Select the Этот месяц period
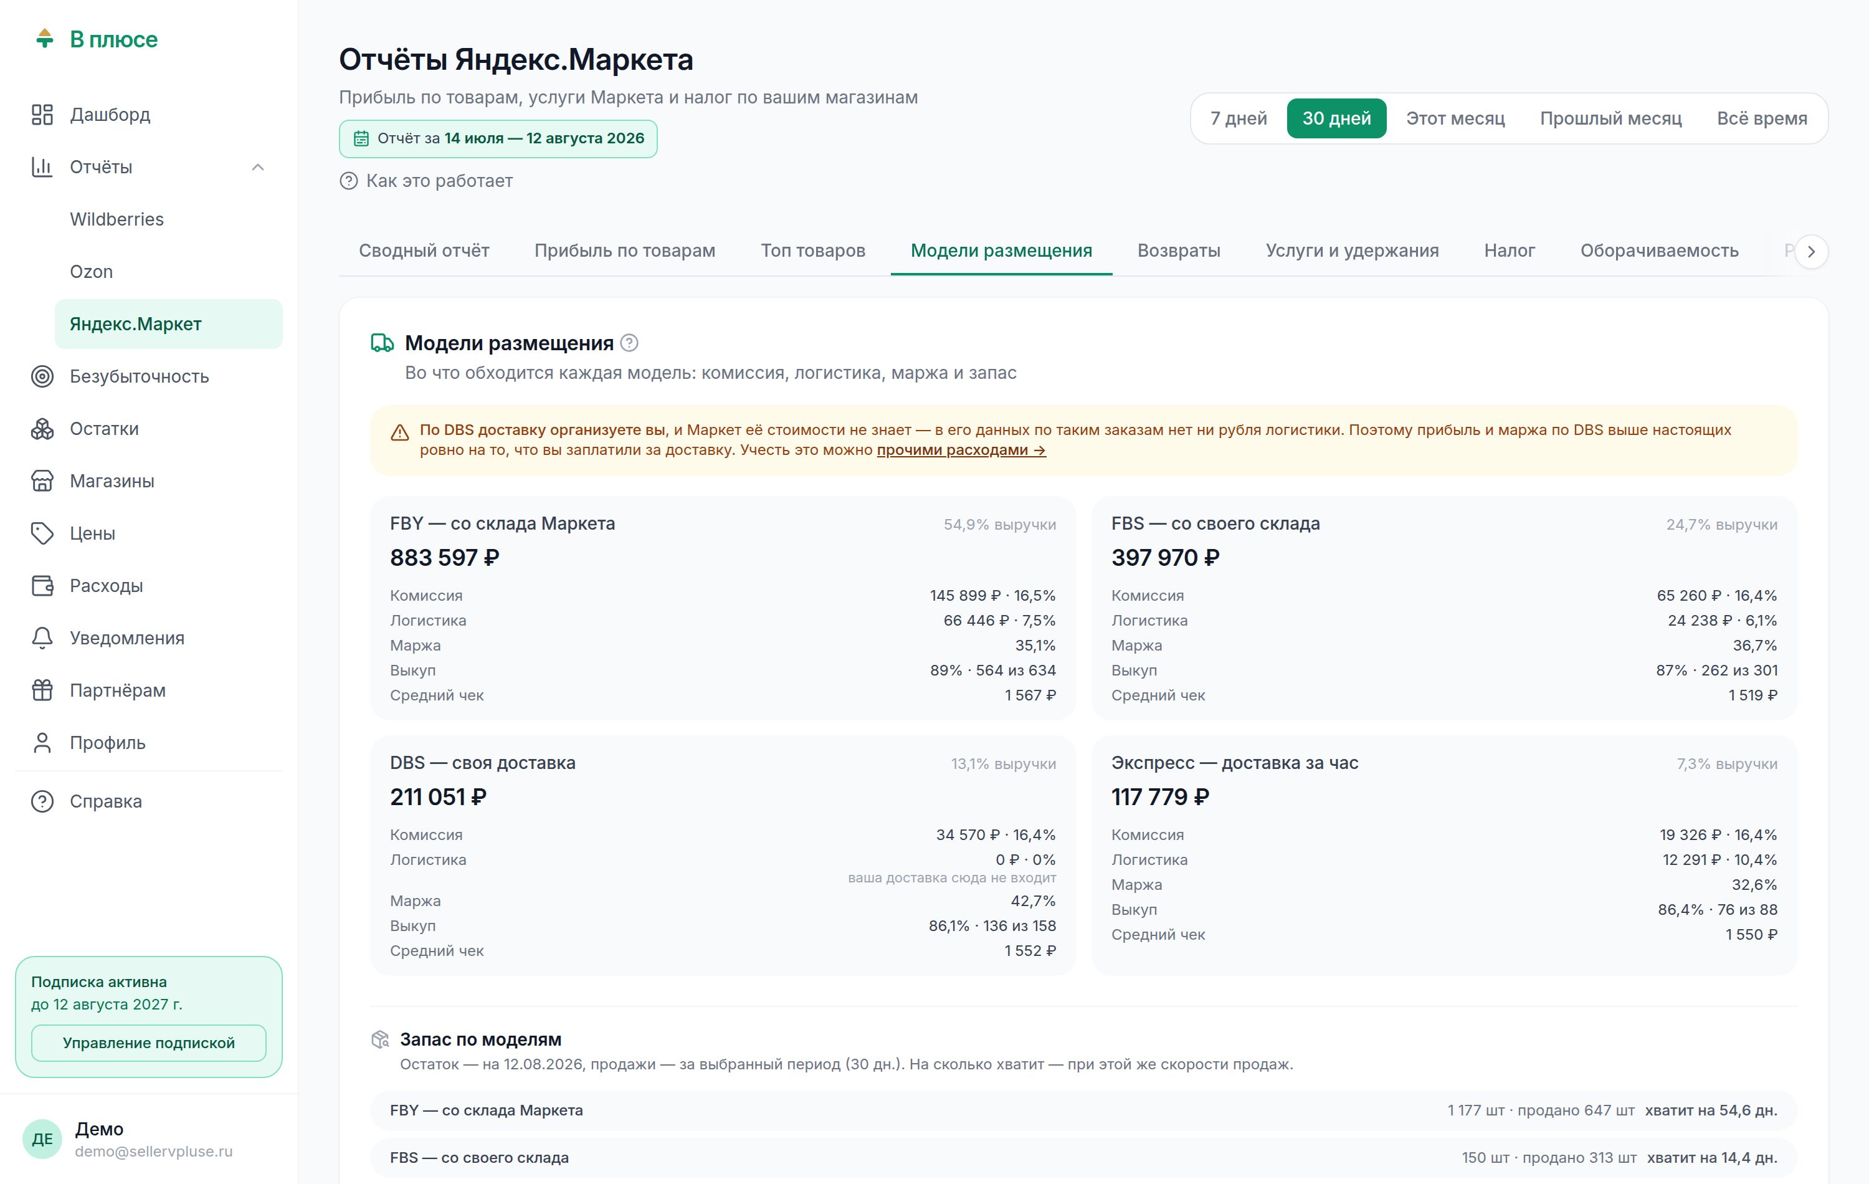Viewport: 1869px width, 1184px height. point(1455,118)
